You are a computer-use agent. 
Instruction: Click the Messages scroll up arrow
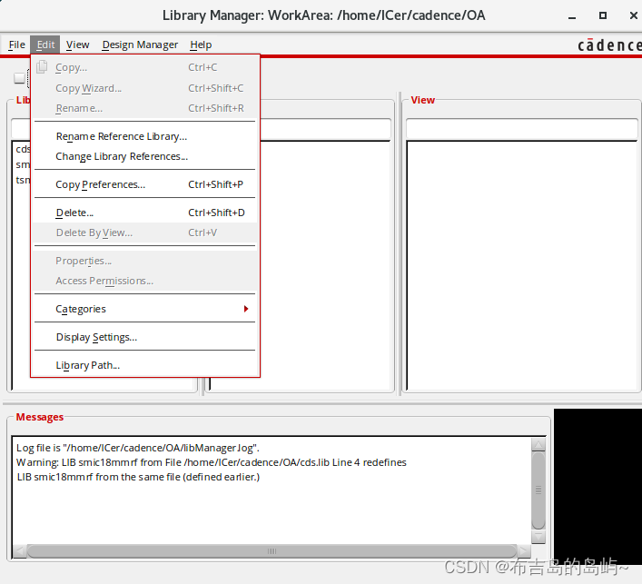538,446
